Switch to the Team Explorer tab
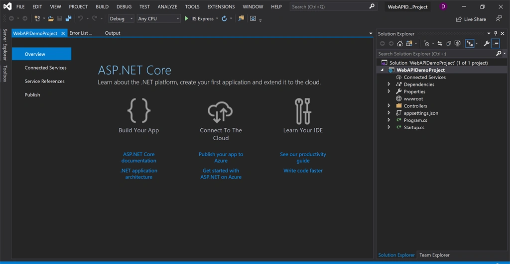Image resolution: width=510 pixels, height=264 pixels. coord(434,255)
